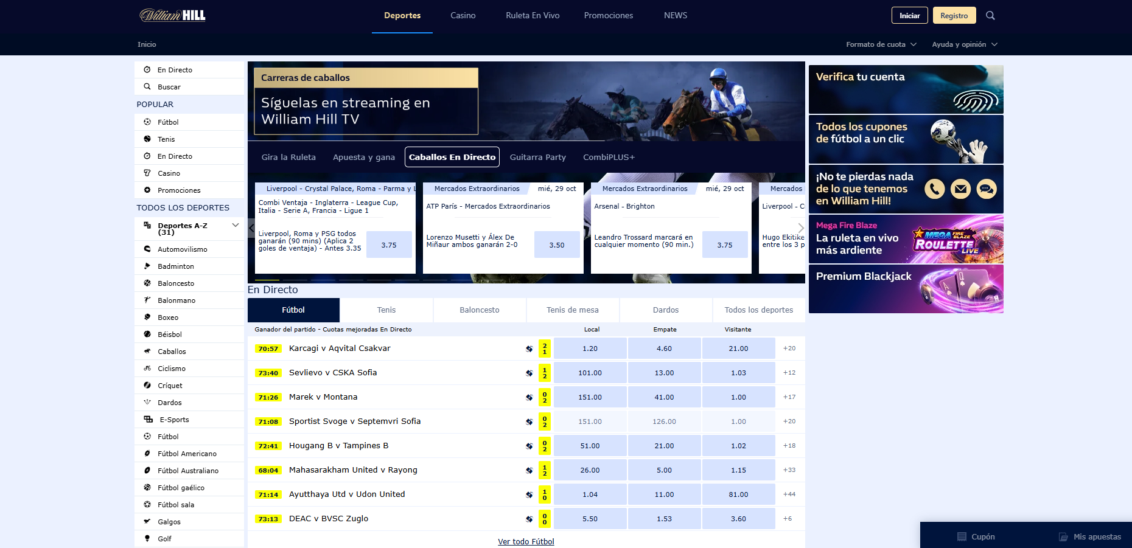The height and width of the screenshot is (548, 1132).
Task: Click the Casino icon in sidebar
Action: [147, 173]
